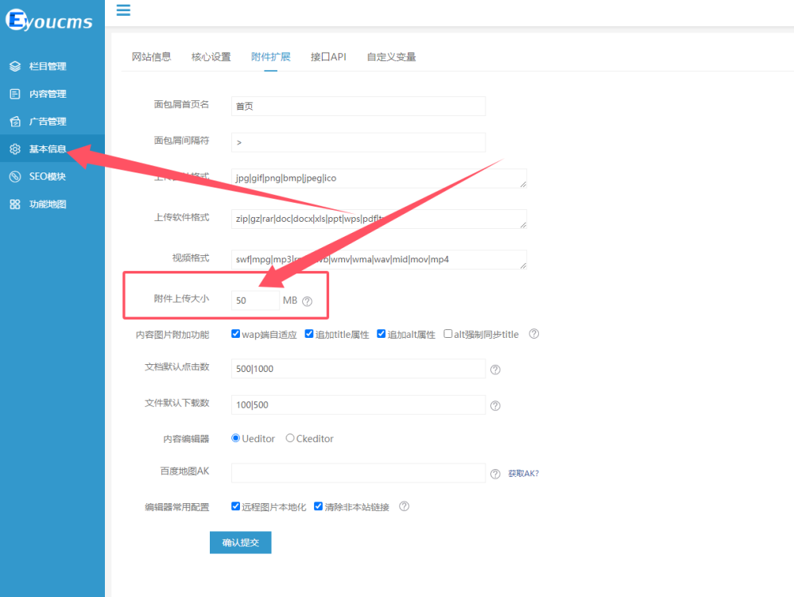Click the 视频格式 textarea
Image resolution: width=794 pixels, height=597 pixels.
click(379, 259)
